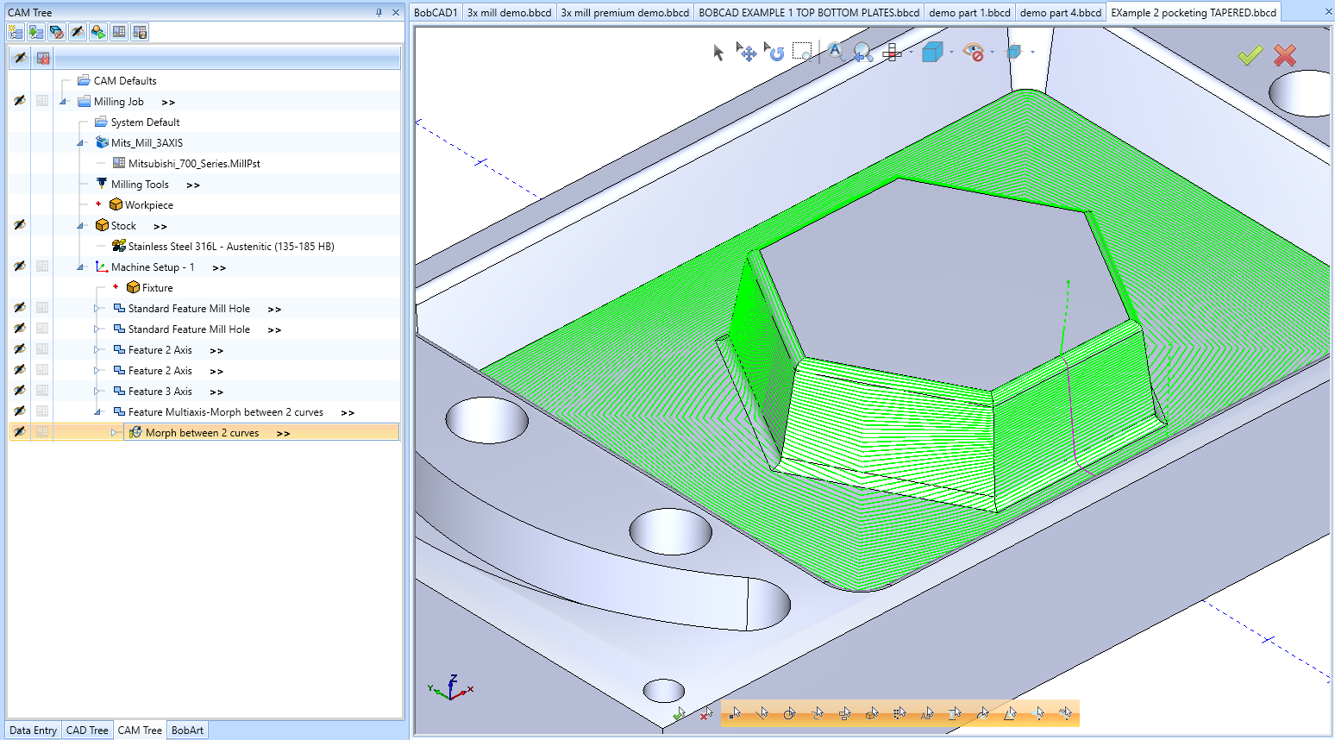Click the regenerate toolpaths green arrow icon
Image resolution: width=1335 pixels, height=740 pixels.
click(35, 32)
